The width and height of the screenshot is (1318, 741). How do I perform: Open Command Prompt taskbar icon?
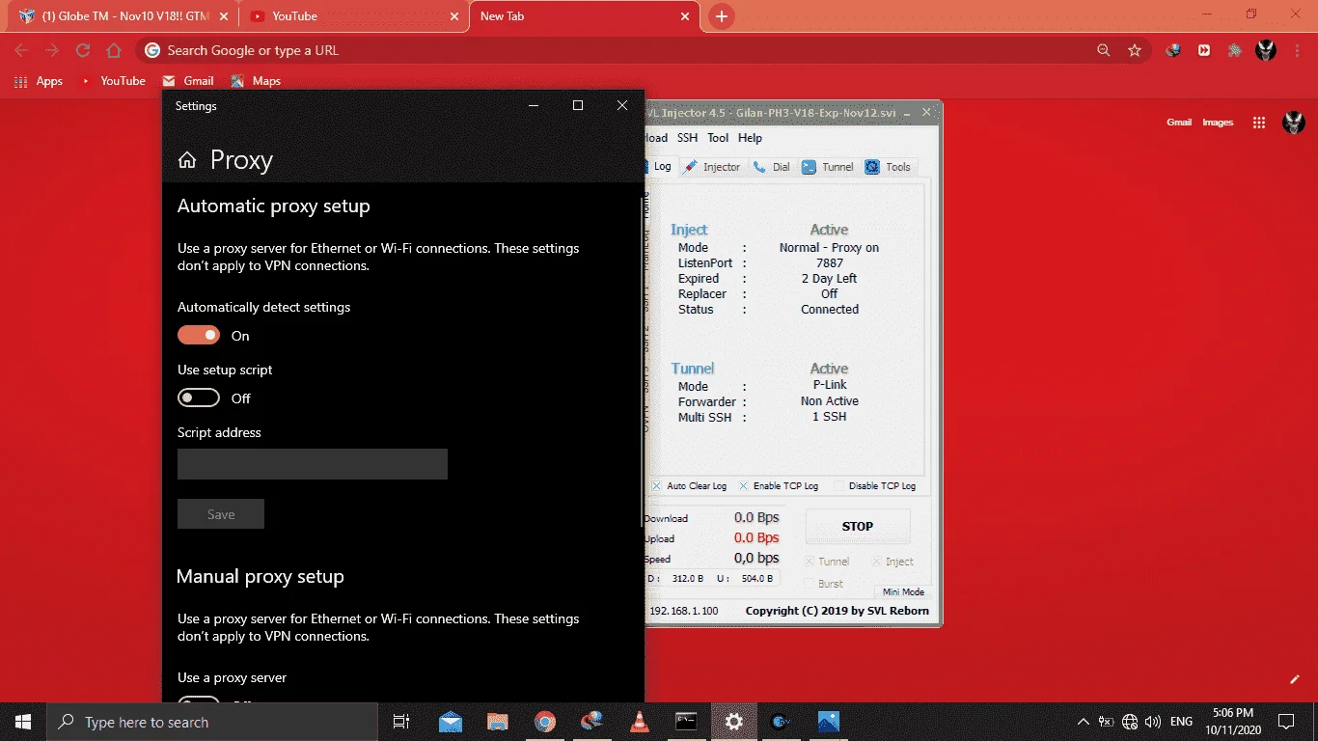coord(686,722)
